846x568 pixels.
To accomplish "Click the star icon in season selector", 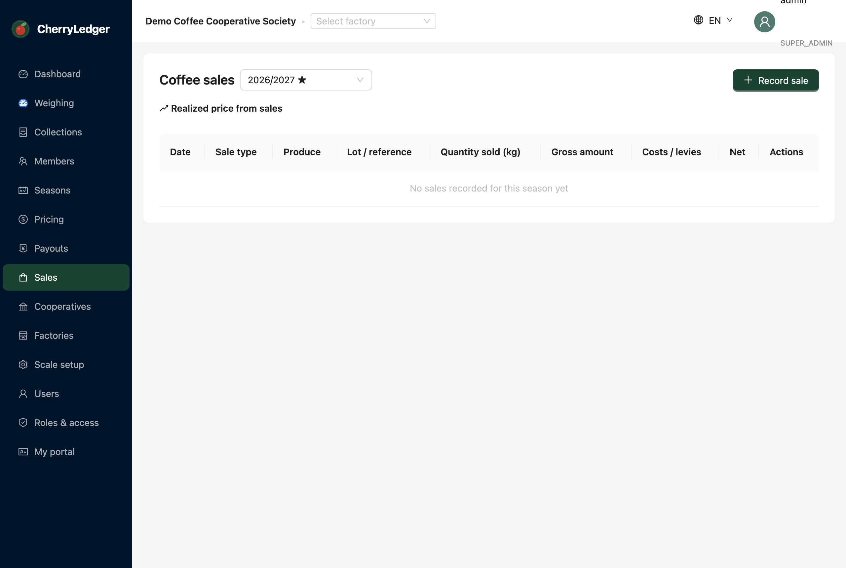I will [x=302, y=80].
